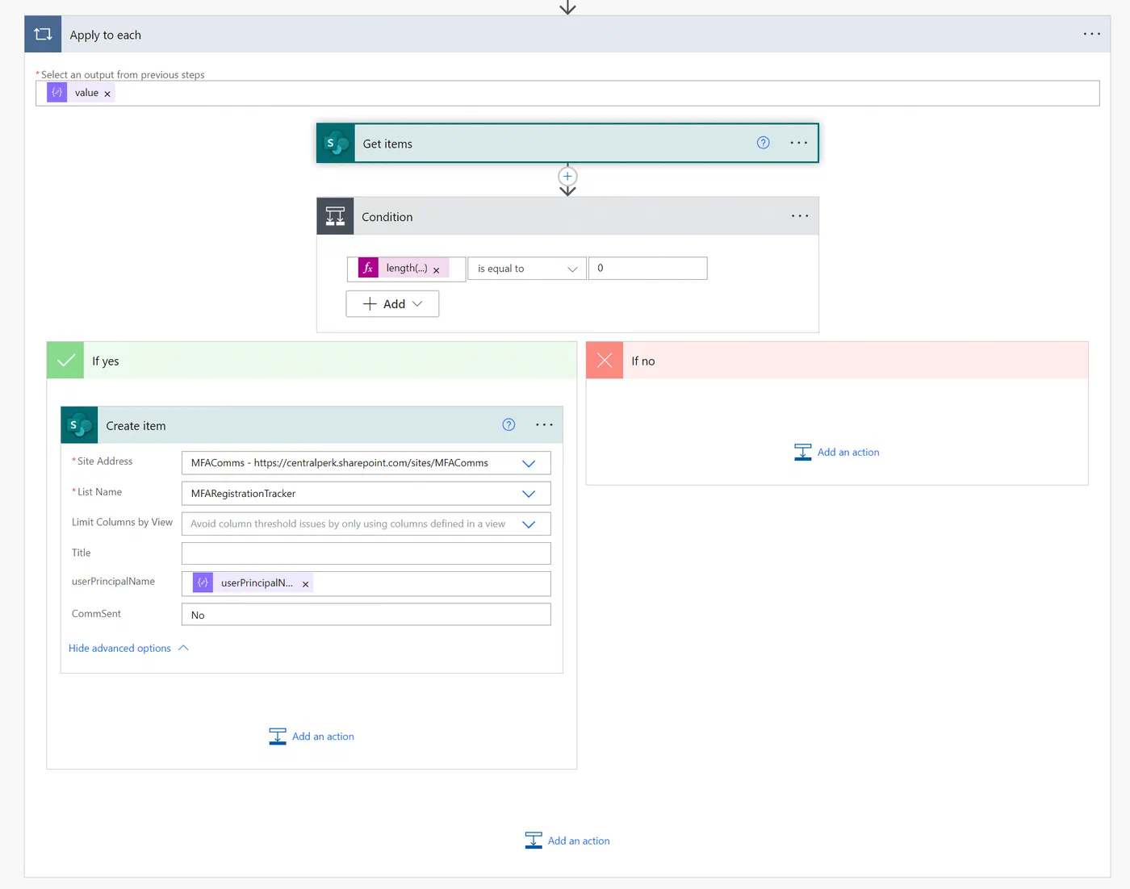Expand the List Name dropdown
Image resolution: width=1130 pixels, height=889 pixels.
point(529,494)
